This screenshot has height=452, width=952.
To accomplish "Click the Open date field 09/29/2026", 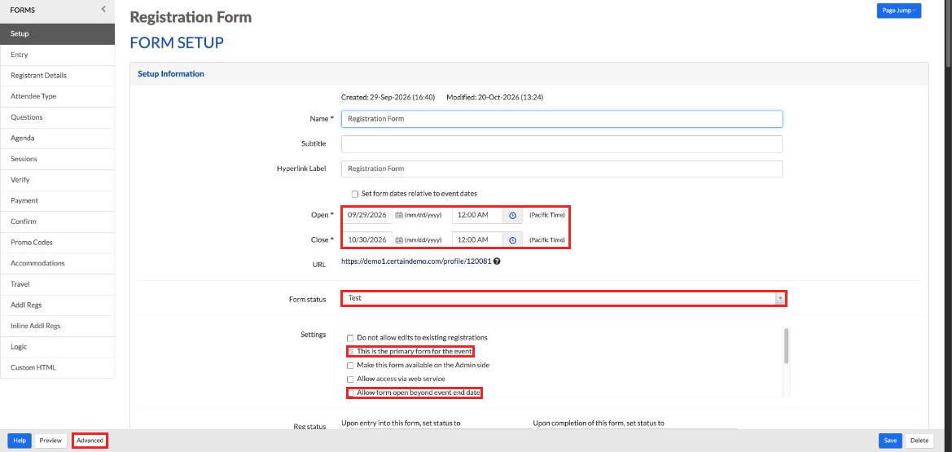I will [x=367, y=215].
